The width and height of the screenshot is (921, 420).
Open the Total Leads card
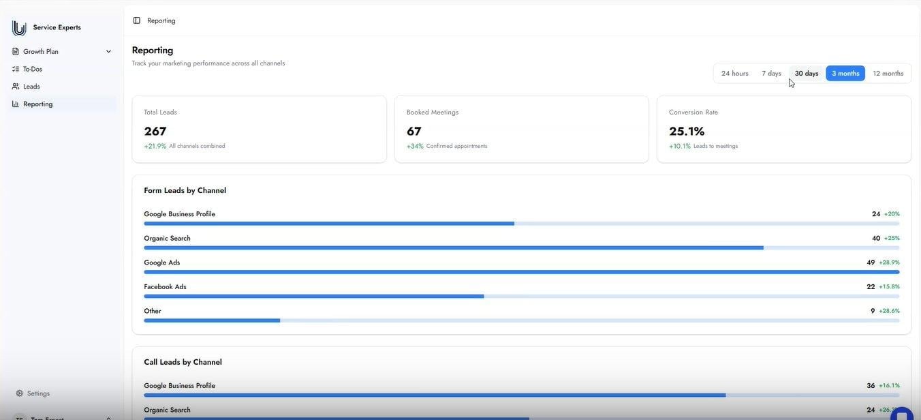pos(259,129)
